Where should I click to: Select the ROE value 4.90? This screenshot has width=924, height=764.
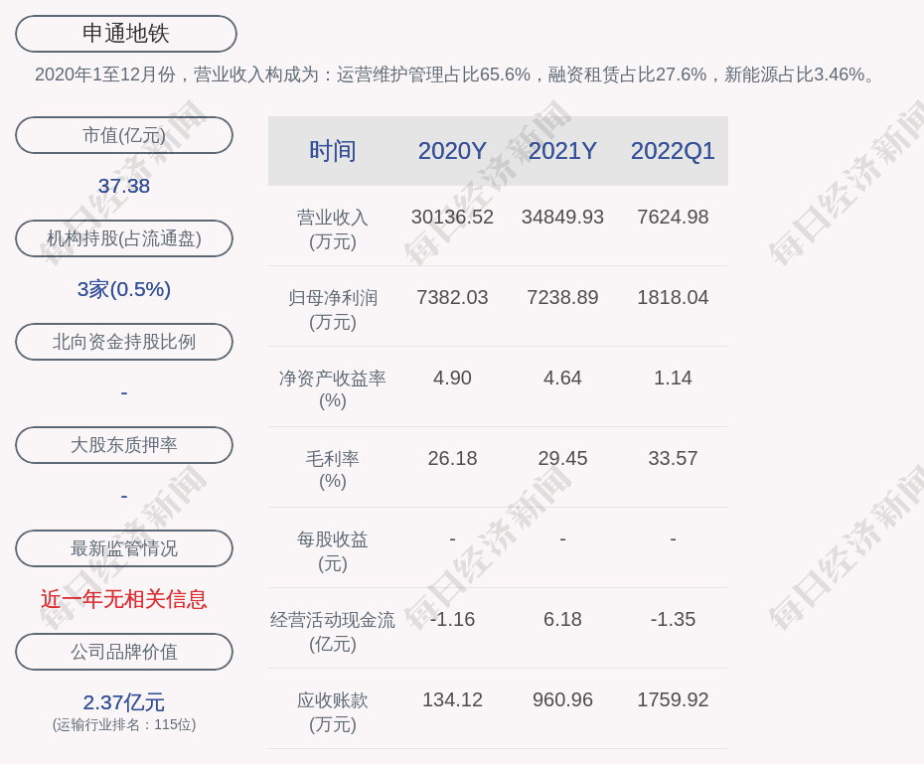click(x=452, y=378)
